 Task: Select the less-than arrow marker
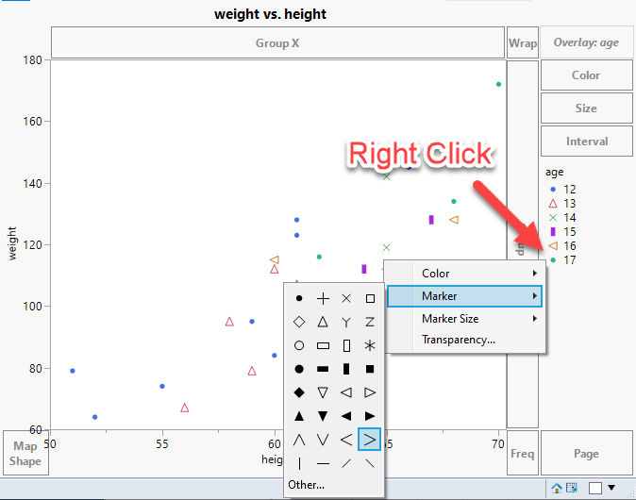(346, 440)
